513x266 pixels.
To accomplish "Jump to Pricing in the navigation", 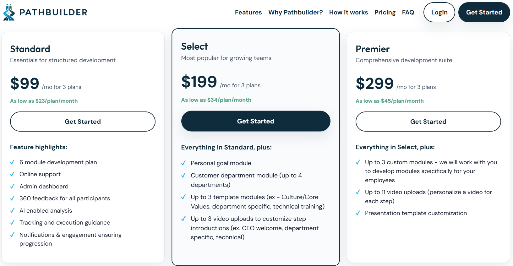I will (x=385, y=12).
